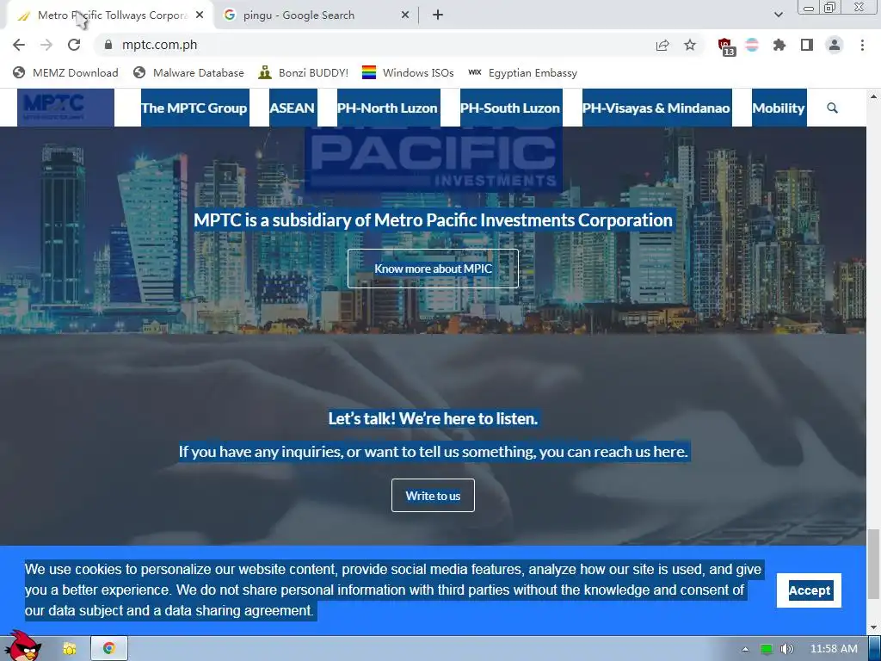The image size is (881, 661).
Task: Open the pink and blue striped extension icon
Action: pyautogui.click(x=752, y=45)
